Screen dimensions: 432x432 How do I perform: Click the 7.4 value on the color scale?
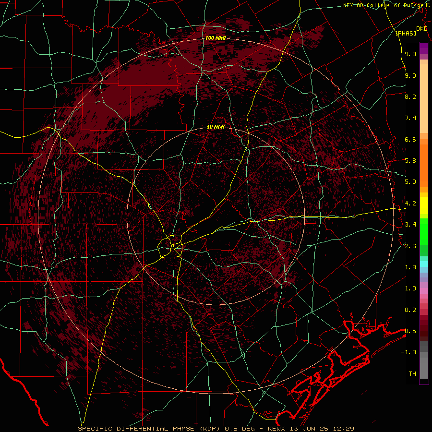(410, 118)
